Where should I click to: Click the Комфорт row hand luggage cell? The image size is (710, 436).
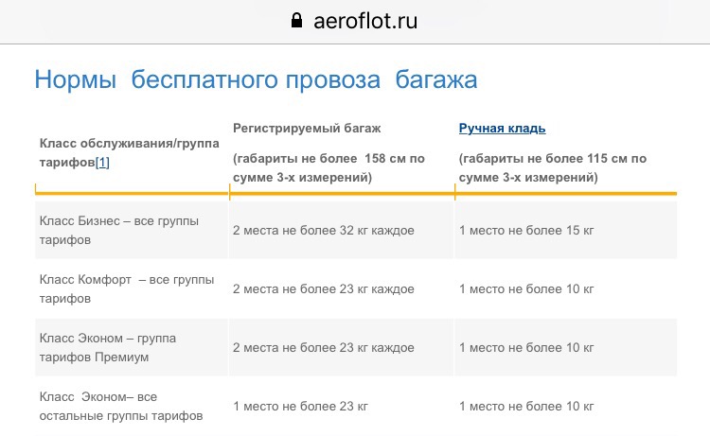pyautogui.click(x=526, y=289)
